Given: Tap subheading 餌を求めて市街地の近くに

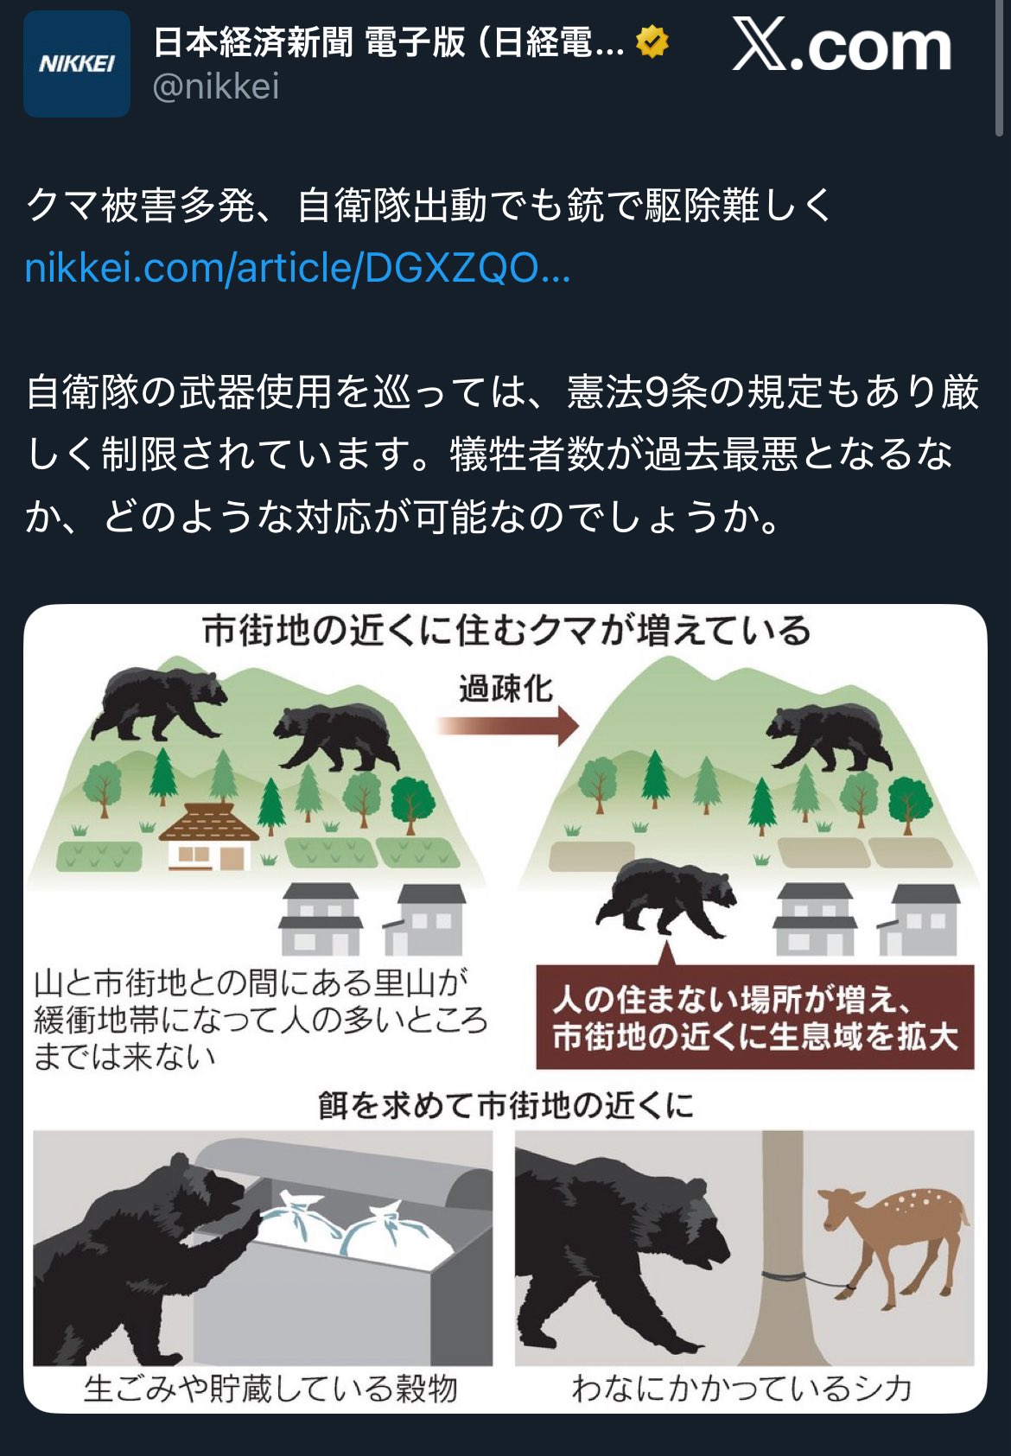Looking at the screenshot, I should pos(506,1105).
